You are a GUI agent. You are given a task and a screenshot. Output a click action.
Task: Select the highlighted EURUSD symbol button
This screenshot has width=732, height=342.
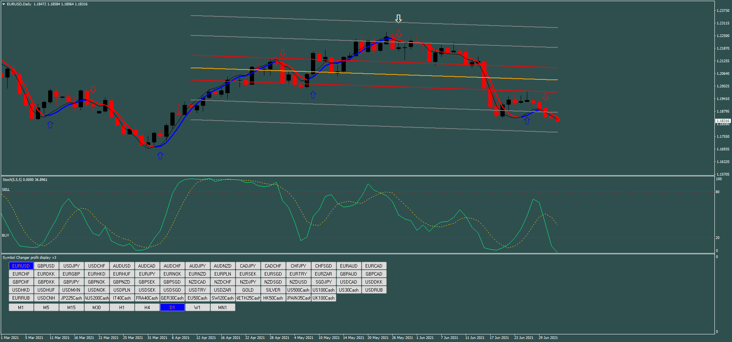(x=21, y=266)
